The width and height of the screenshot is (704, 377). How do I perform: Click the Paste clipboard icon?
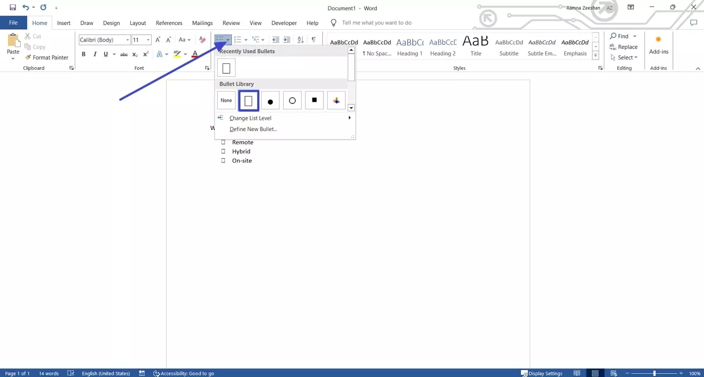point(13,41)
